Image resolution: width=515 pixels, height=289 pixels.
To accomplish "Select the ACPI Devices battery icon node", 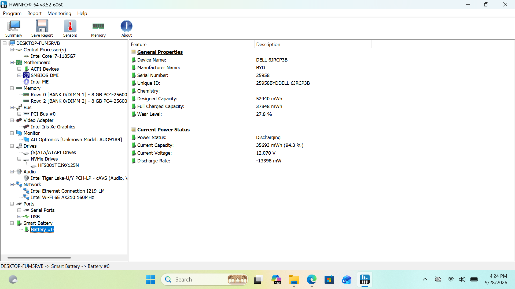I will click(x=27, y=69).
